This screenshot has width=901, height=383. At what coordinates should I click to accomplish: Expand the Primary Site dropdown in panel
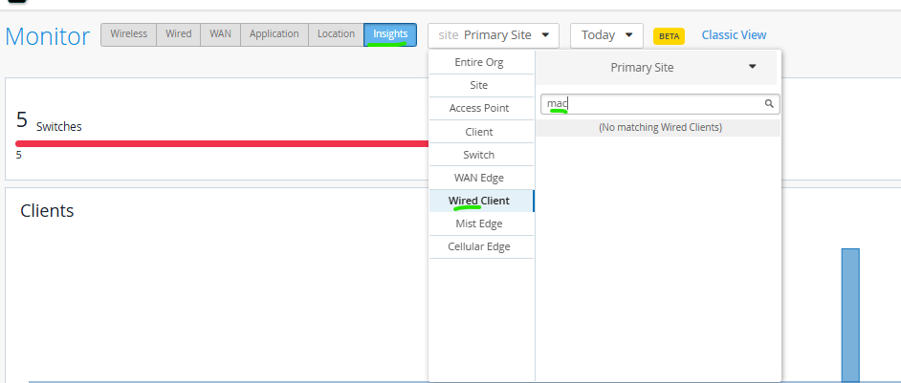click(x=656, y=68)
